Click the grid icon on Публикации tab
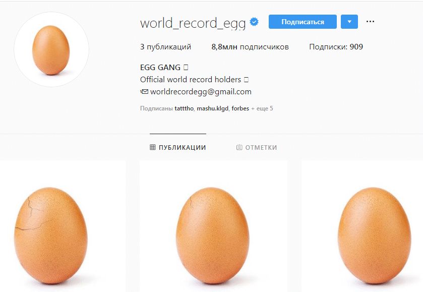Image resolution: width=423 pixels, height=292 pixels. (153, 147)
